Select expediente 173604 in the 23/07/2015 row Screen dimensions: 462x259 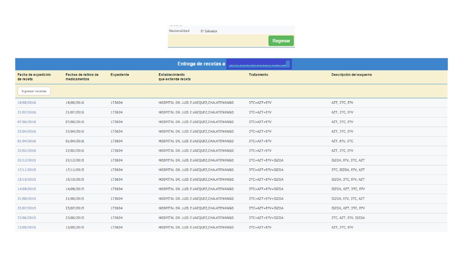click(x=116, y=208)
